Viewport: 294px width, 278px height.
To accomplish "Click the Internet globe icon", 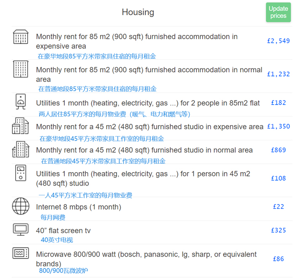I will [x=21, y=206].
